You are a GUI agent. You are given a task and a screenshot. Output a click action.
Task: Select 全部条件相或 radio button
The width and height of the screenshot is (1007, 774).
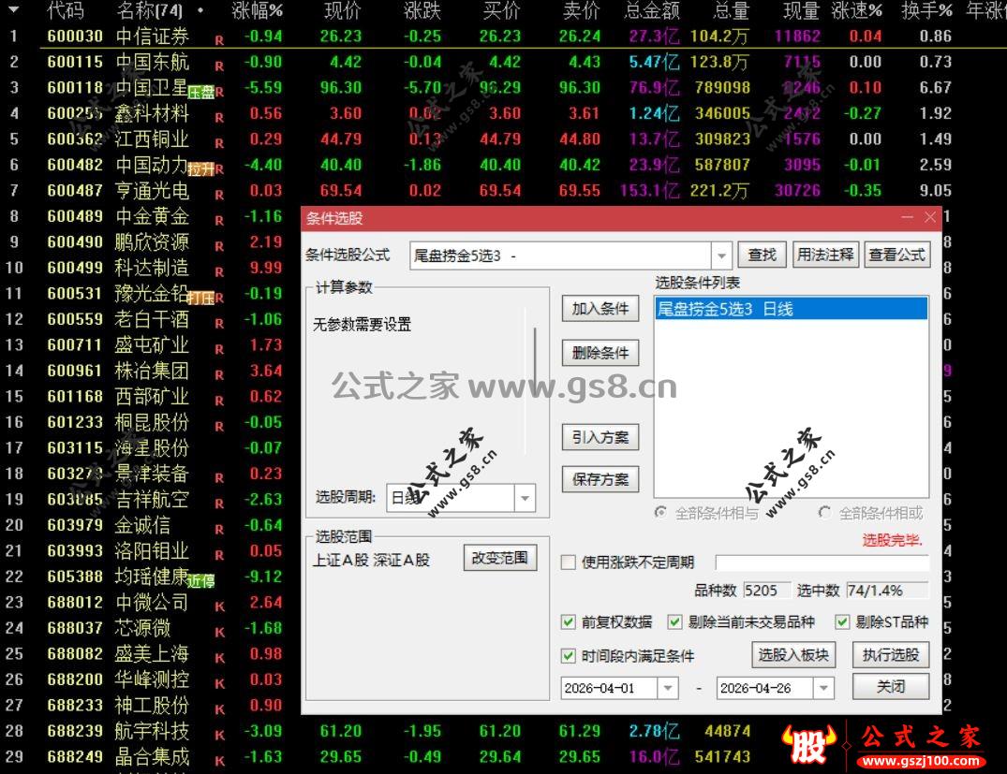(x=825, y=512)
